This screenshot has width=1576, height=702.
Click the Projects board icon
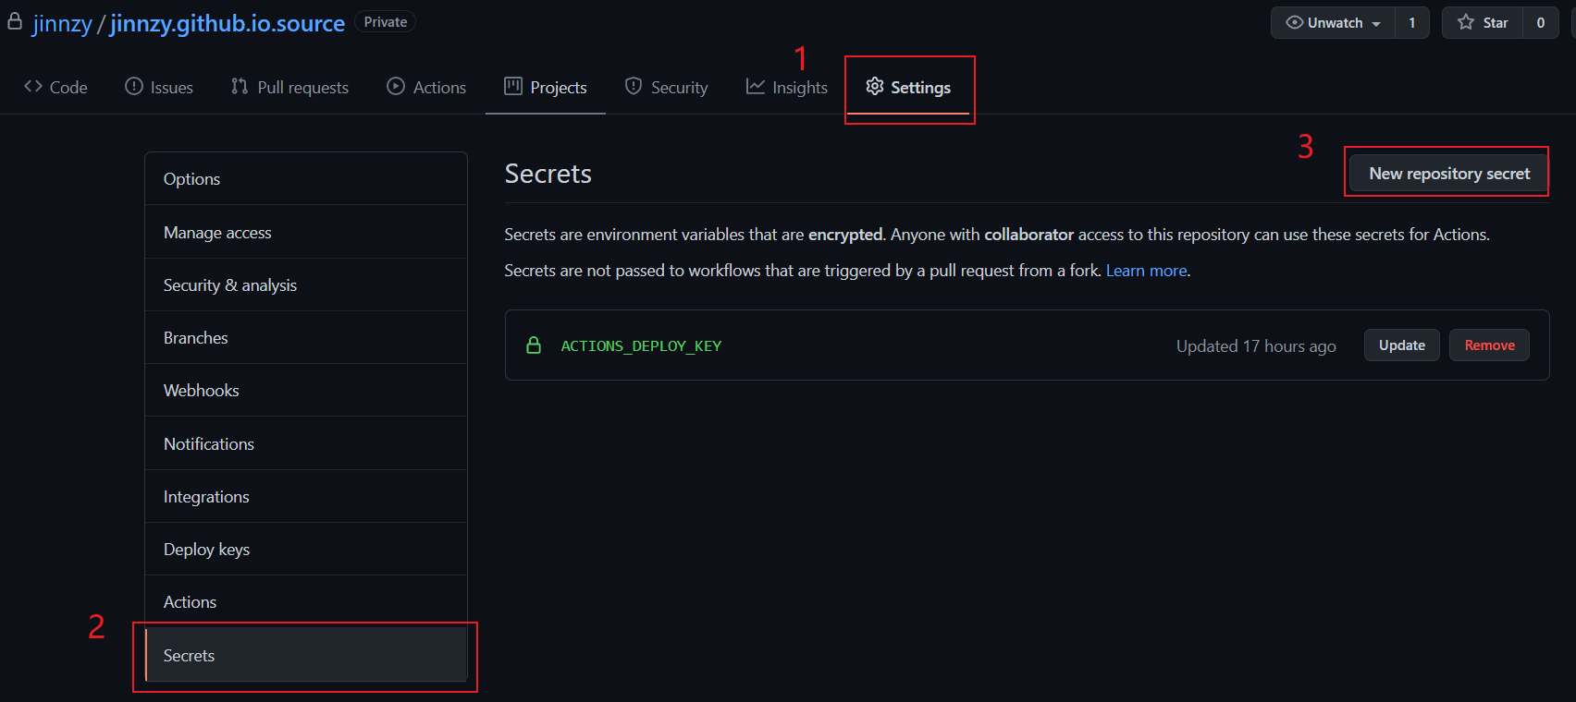tap(513, 87)
